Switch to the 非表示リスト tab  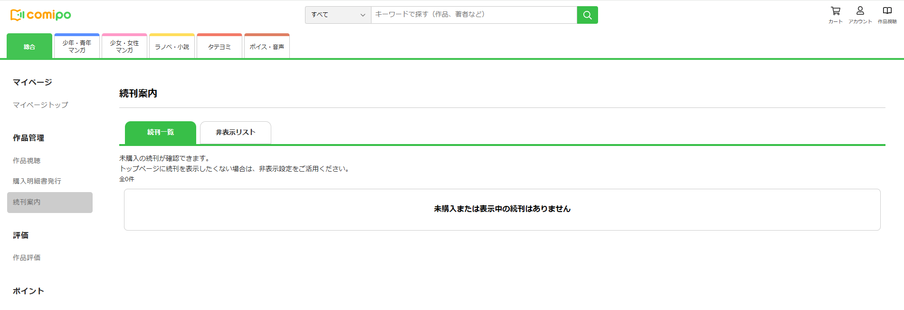pos(236,133)
